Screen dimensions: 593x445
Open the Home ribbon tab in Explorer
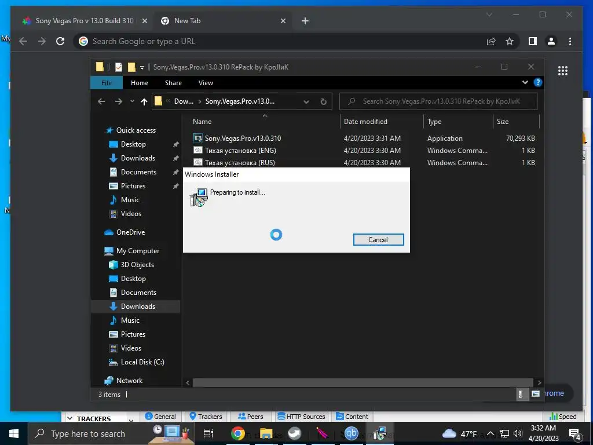(139, 83)
